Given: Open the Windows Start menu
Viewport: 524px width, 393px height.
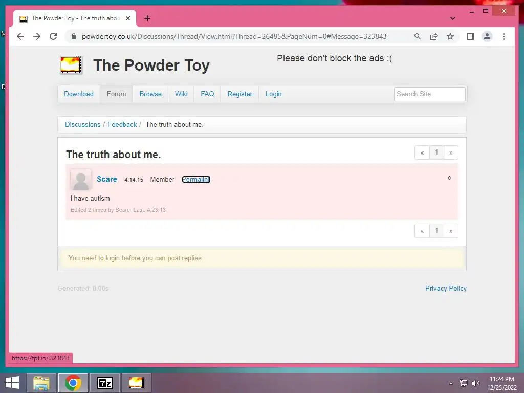Looking at the screenshot, I should coord(12,383).
